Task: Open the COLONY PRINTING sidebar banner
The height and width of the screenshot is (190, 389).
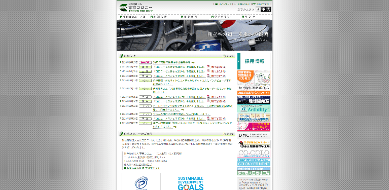Action: click(x=254, y=162)
